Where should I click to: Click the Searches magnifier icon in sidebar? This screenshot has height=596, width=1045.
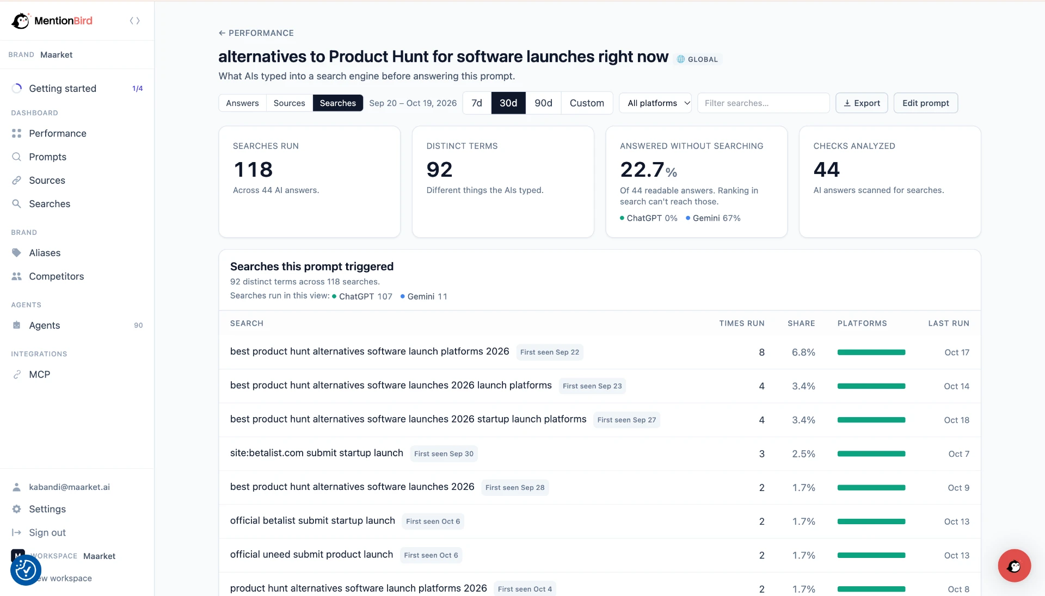pos(17,203)
